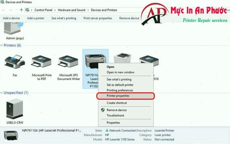This screenshot has height=144, width=230.
Task: Click the network connected state icon
Action: (107, 130)
